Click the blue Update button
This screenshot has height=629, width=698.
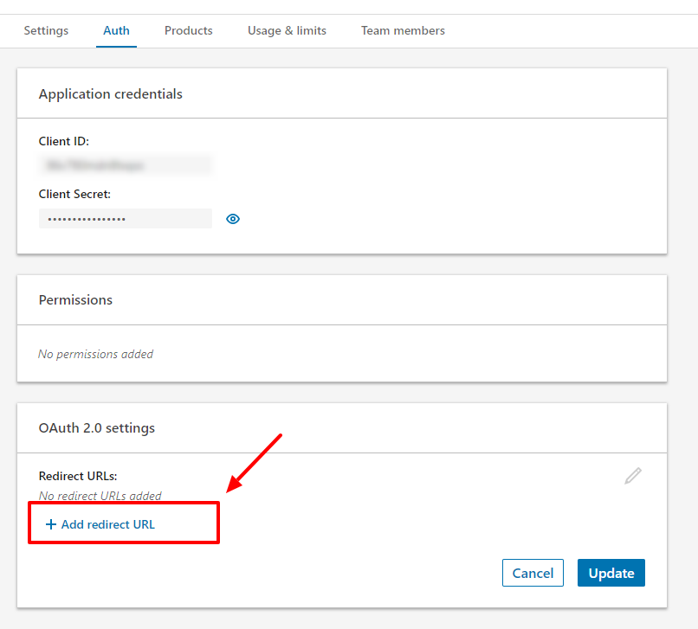[611, 573]
